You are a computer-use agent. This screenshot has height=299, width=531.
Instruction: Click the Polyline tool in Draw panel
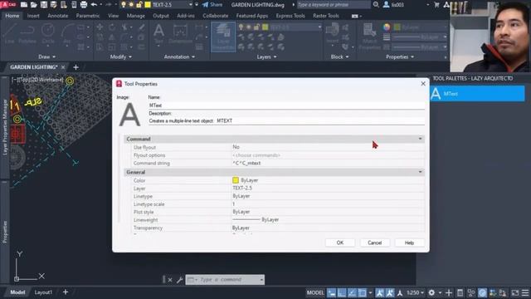[27, 34]
